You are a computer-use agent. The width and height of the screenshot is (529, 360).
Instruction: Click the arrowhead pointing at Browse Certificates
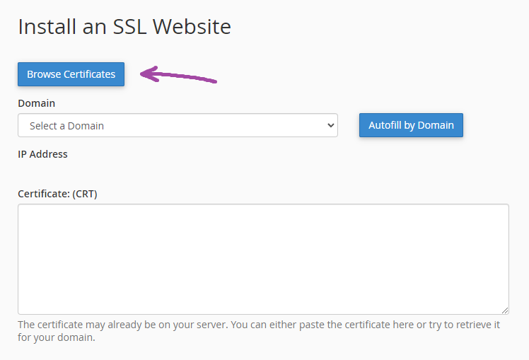click(x=146, y=73)
